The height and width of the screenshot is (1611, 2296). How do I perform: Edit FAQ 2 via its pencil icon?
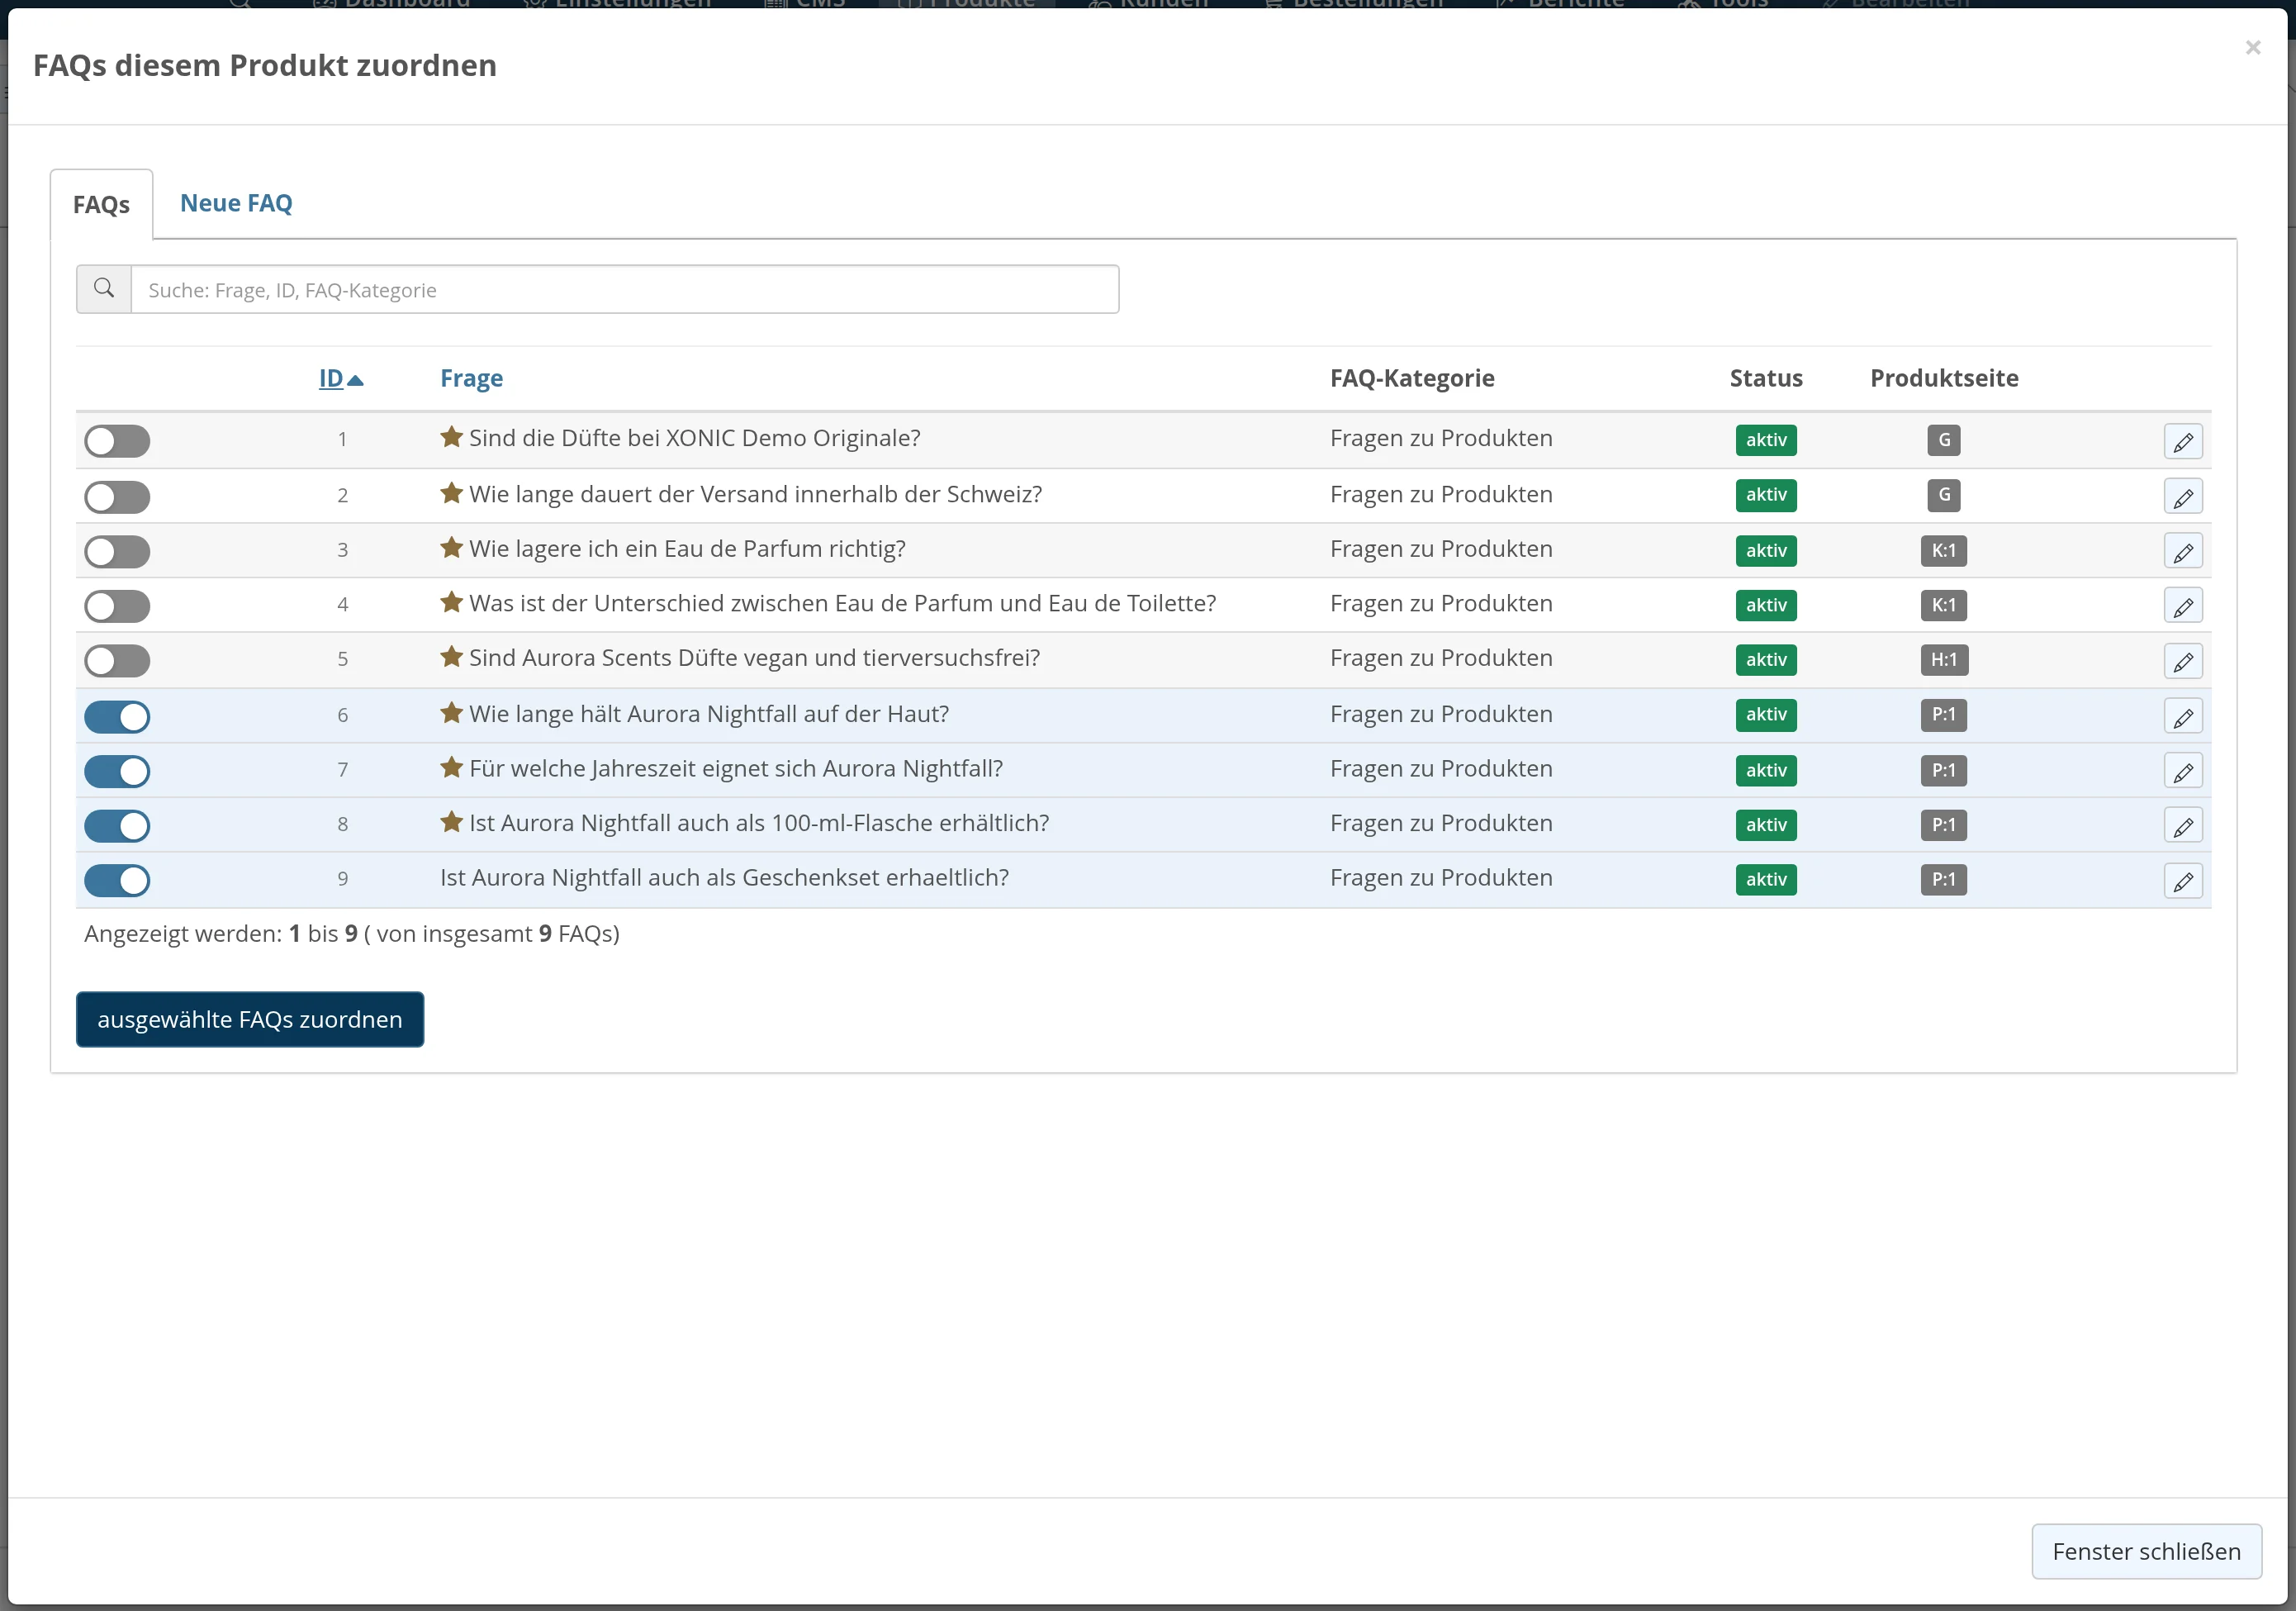[2183, 496]
